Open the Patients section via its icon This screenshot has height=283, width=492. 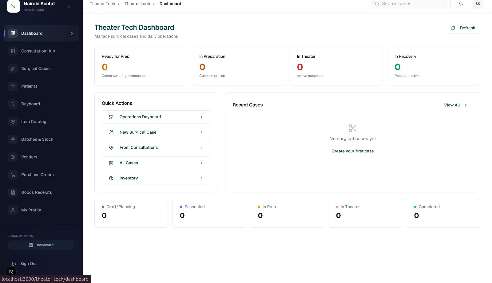coord(13,86)
